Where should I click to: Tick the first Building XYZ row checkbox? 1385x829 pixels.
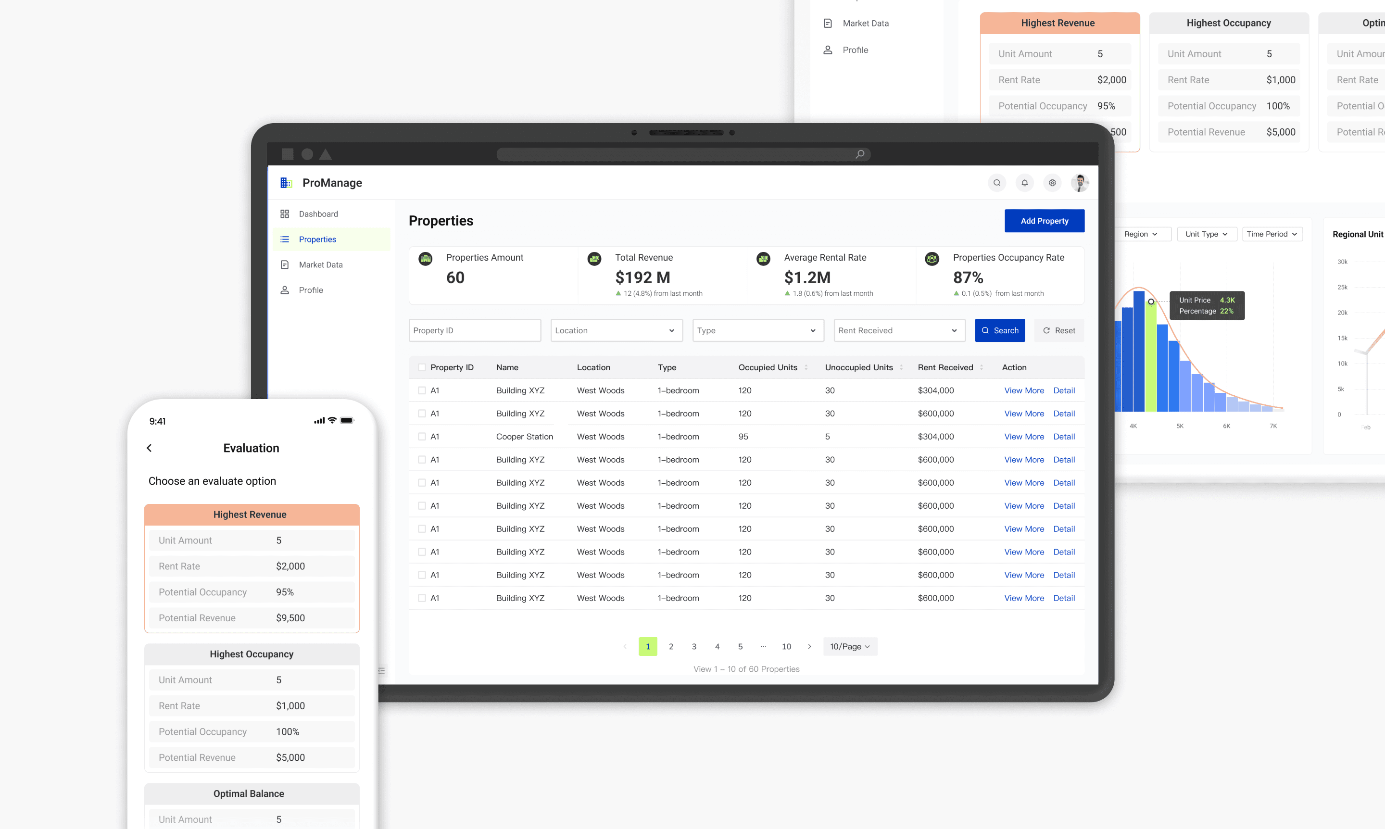click(422, 390)
